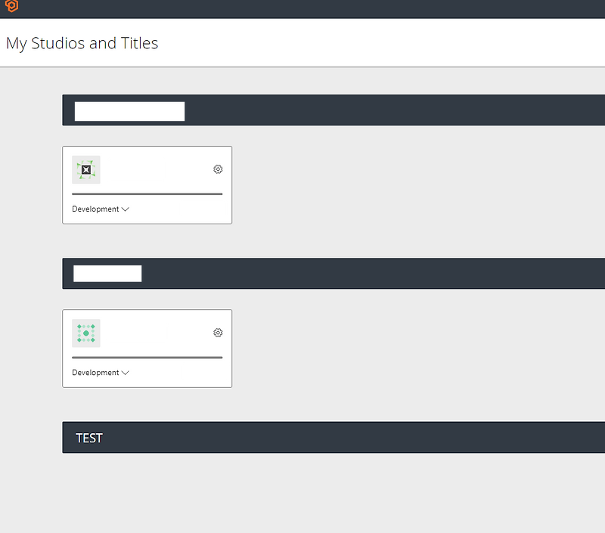The image size is (605, 533).
Task: Expand the Development dropdown on the second card
Action: coord(100,372)
